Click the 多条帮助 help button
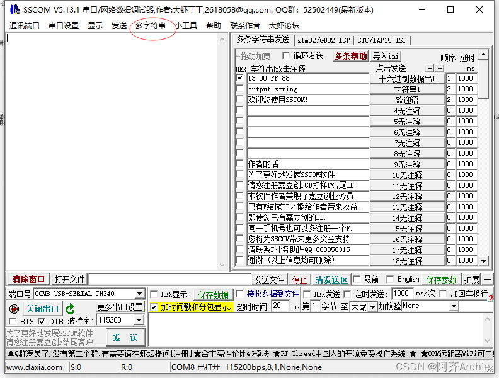Screen dimensions: 499x378 click(350, 56)
